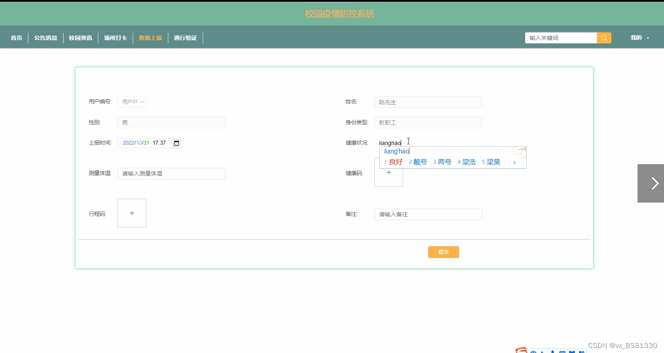
Task: Click the 身份类型 field showing 教职工
Action: pyautogui.click(x=428, y=123)
